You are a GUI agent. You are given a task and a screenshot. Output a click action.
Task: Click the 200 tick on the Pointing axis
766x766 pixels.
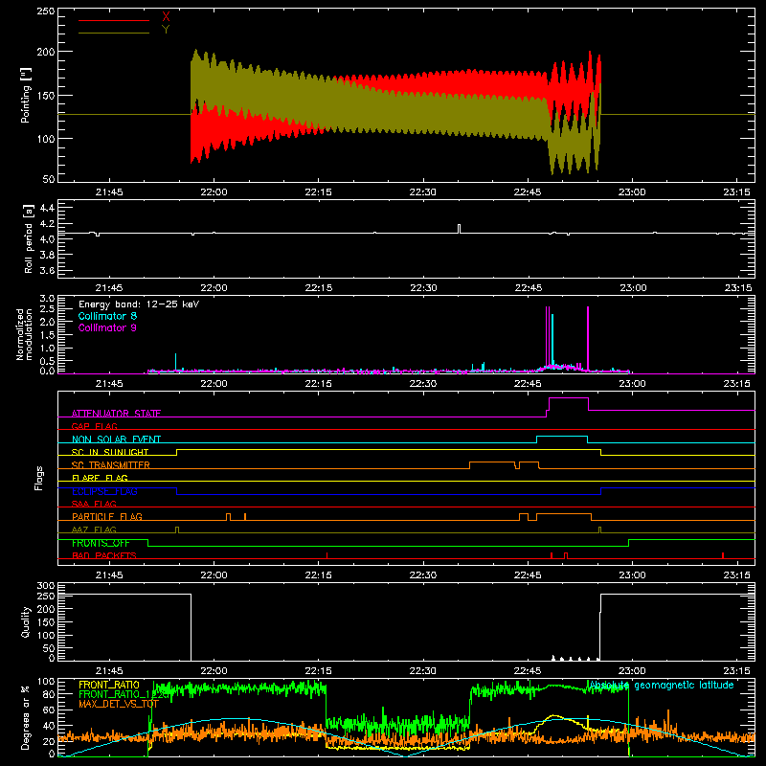tap(46, 52)
